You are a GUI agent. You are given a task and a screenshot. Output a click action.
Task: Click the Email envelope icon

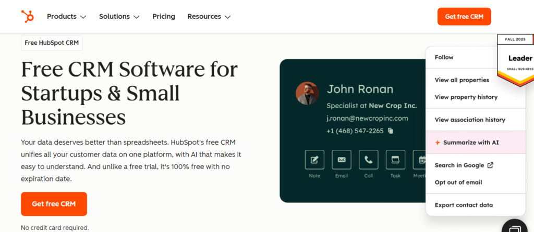pyautogui.click(x=342, y=160)
